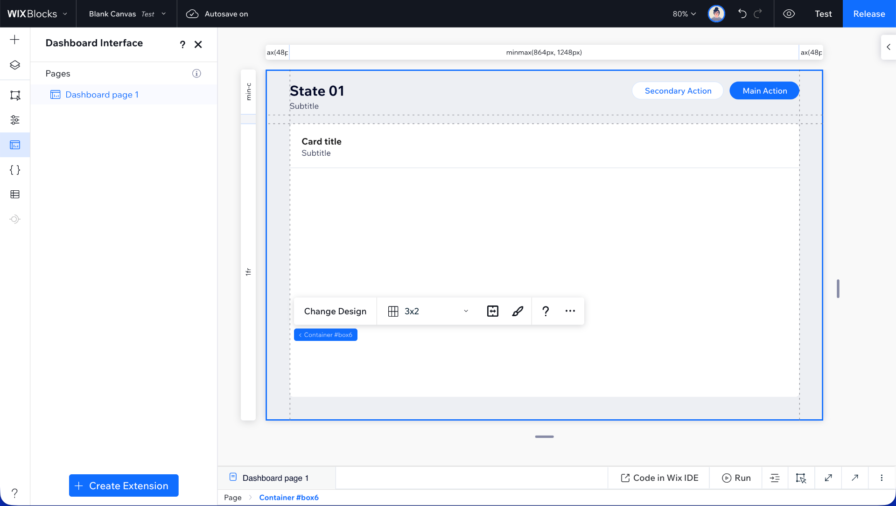Click the canvas bottom resize handle
Screen dimensions: 896x506
click(544, 437)
